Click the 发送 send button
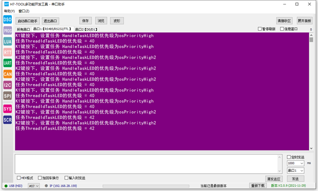Screen dimensions: 318x191 pyautogui.click(x=295, y=179)
